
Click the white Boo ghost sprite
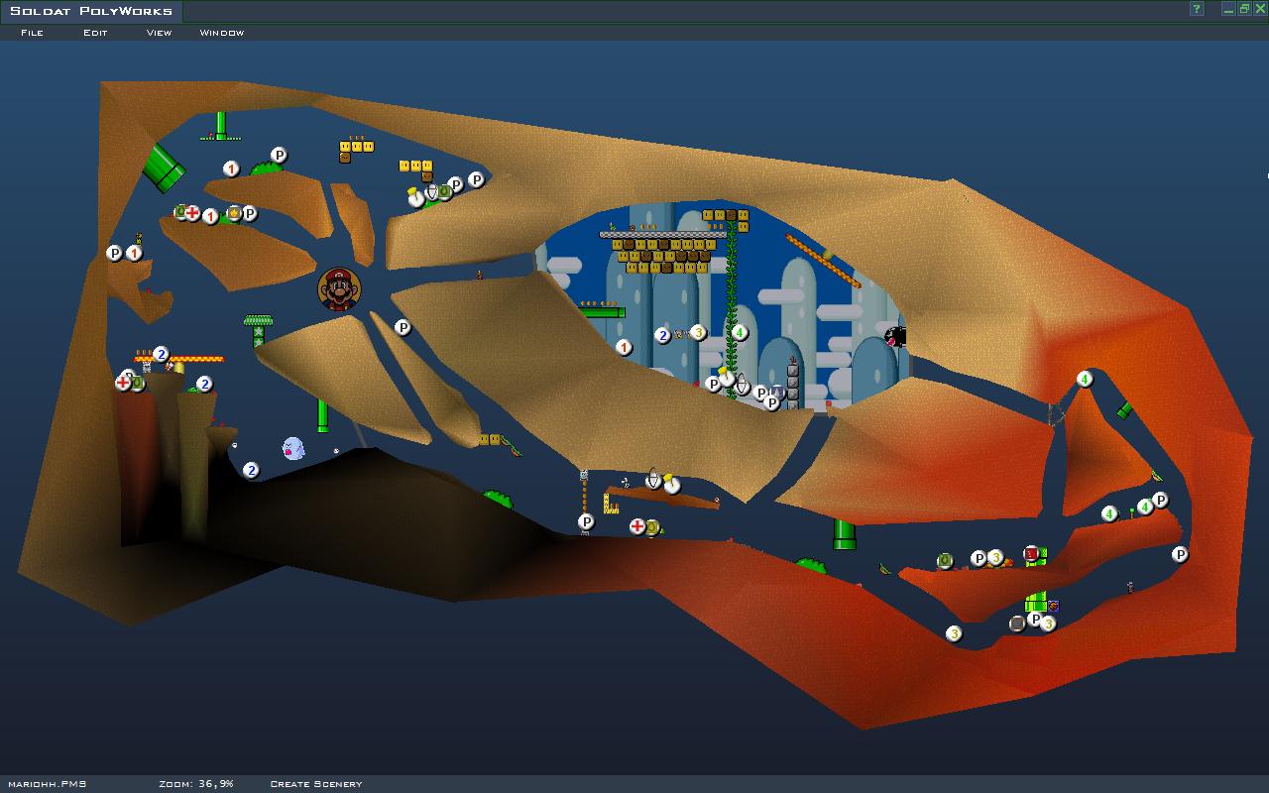[x=293, y=448]
